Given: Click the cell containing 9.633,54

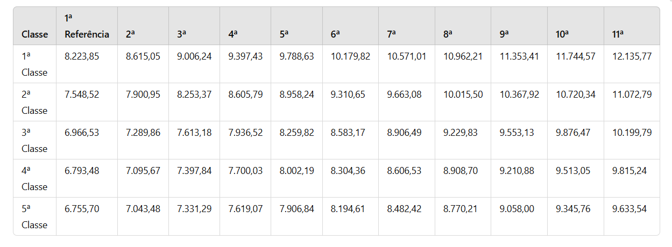Looking at the screenshot, I should [x=629, y=209].
